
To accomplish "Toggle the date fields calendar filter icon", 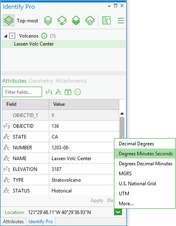I will point(68,92).
